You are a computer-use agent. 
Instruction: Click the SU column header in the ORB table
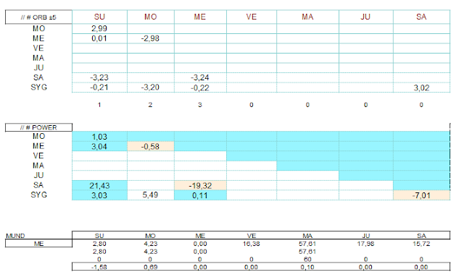pyautogui.click(x=99, y=17)
